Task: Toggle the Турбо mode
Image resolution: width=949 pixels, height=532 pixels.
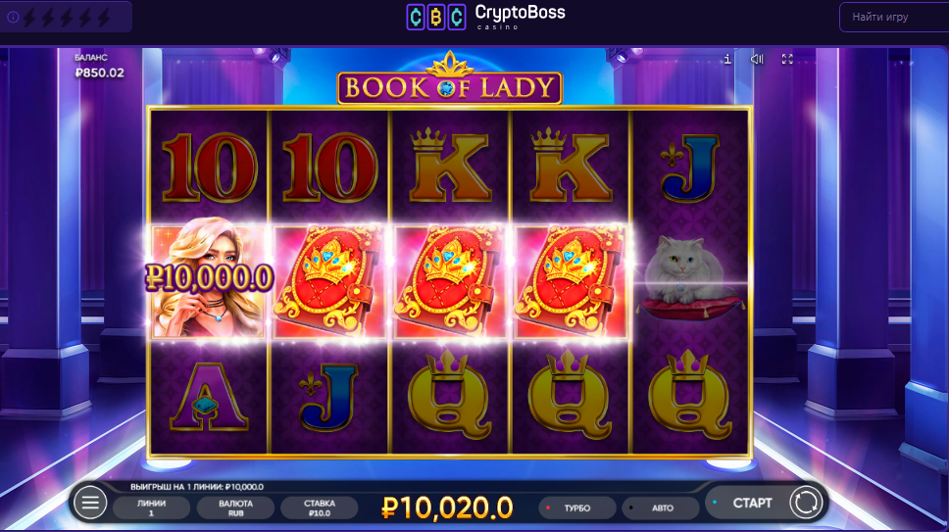Action: tap(576, 508)
